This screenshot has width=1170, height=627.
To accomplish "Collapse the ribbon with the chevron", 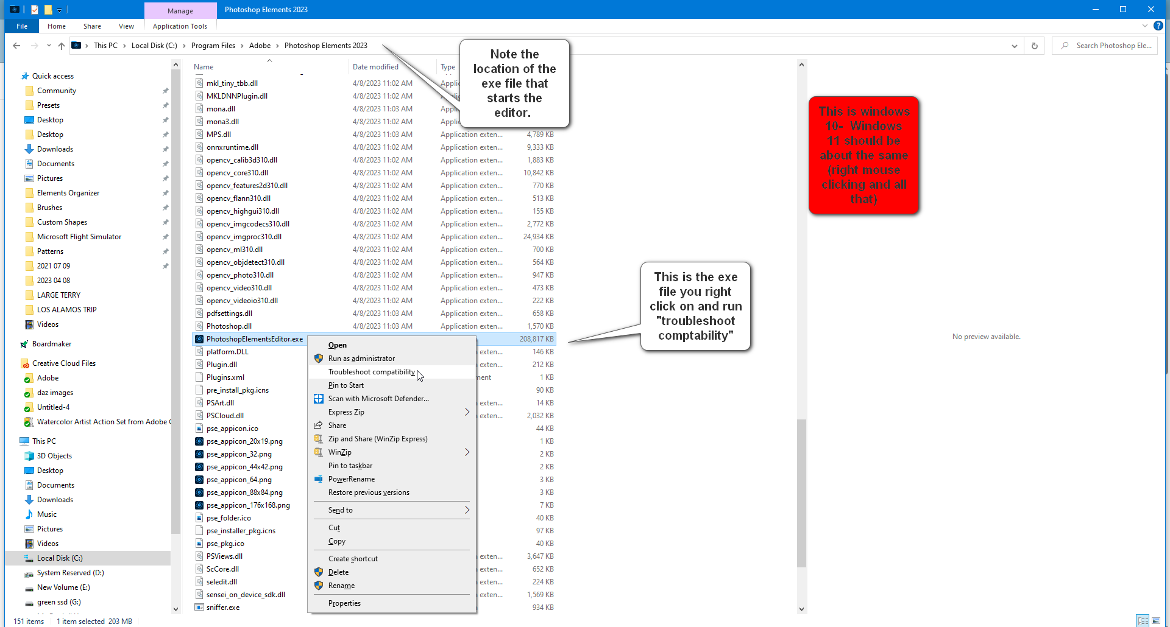I will point(1144,26).
